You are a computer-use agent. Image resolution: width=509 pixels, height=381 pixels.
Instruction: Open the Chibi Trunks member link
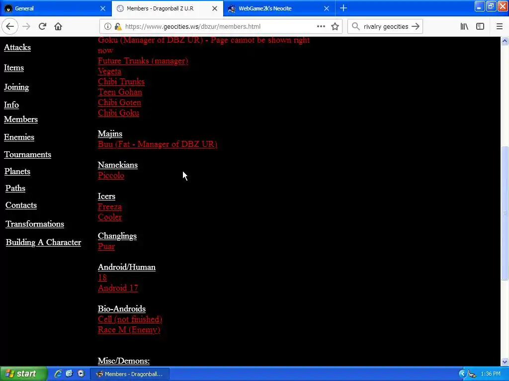coord(121,82)
